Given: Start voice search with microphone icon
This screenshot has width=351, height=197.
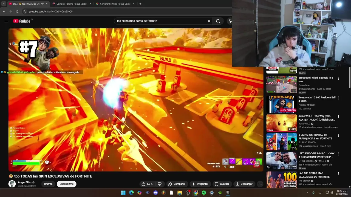Looking at the screenshot, I should 230,21.
